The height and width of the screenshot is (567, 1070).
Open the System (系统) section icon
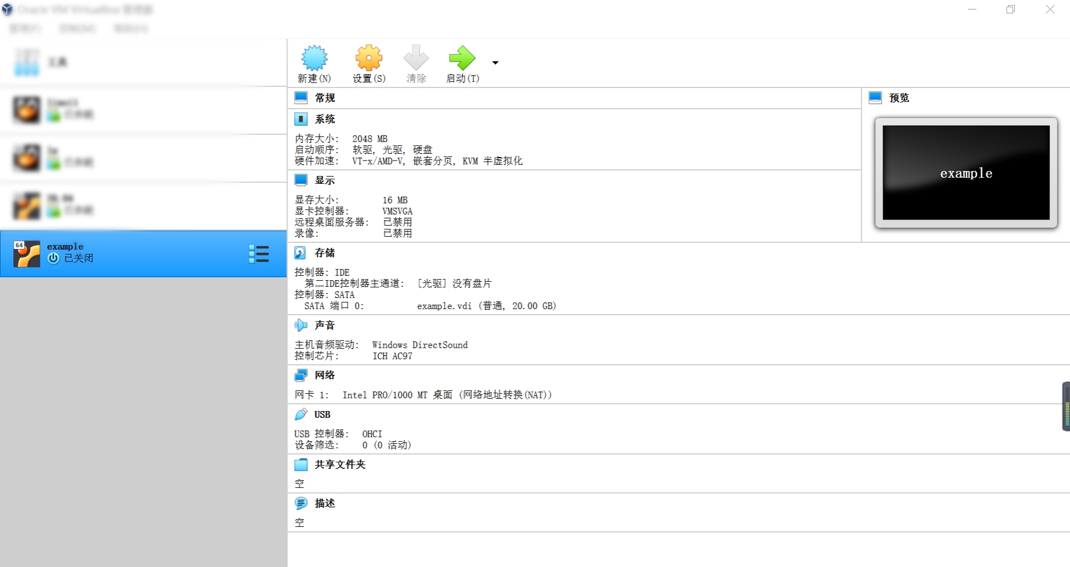301,119
